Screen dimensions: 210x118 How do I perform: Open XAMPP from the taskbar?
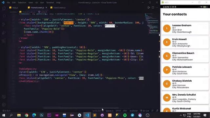click(110, 115)
